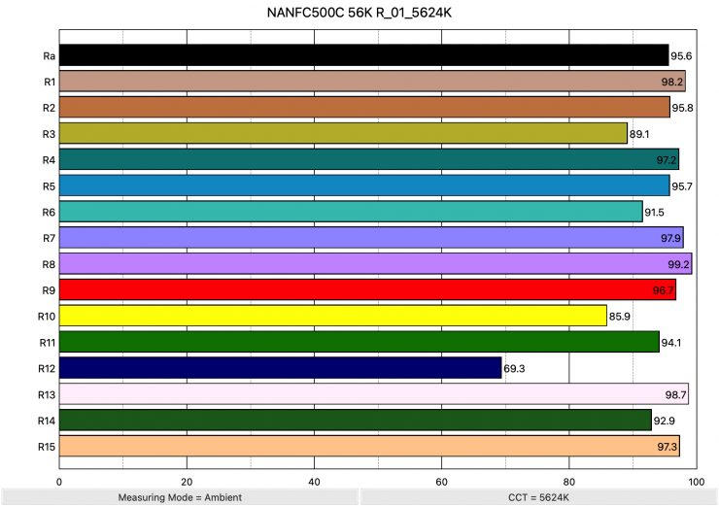
Task: Click the olive yellow R3 bar
Action: click(x=343, y=133)
